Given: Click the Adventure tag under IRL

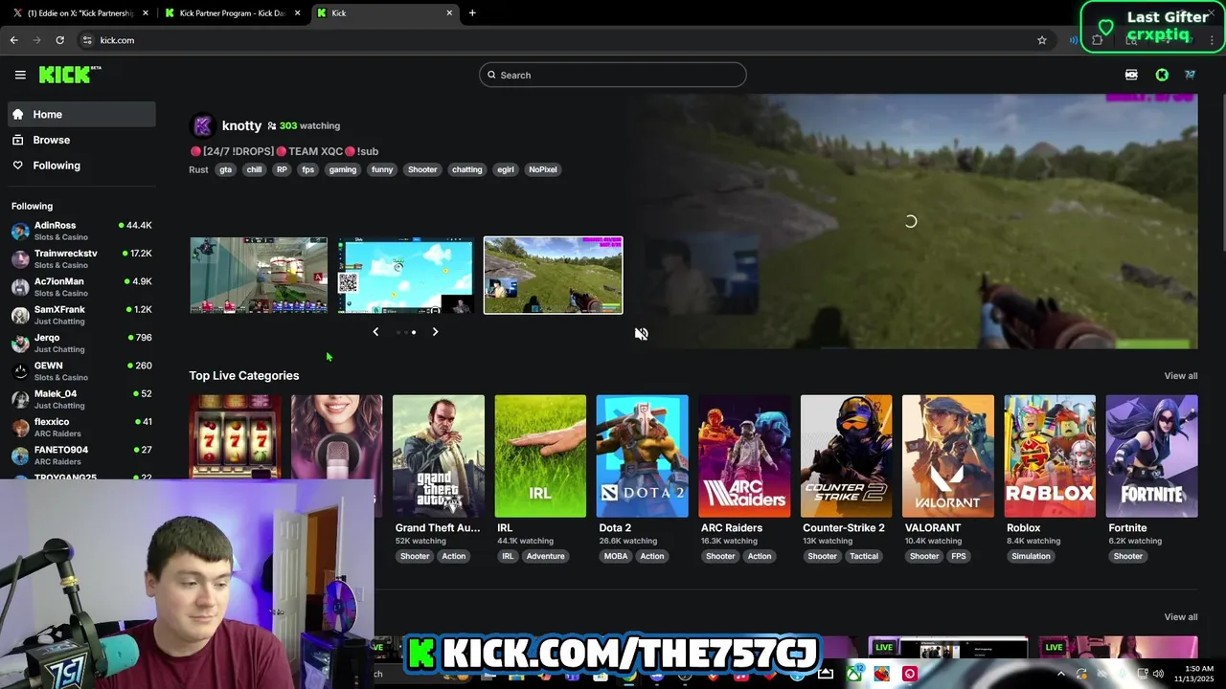Looking at the screenshot, I should pyautogui.click(x=545, y=556).
